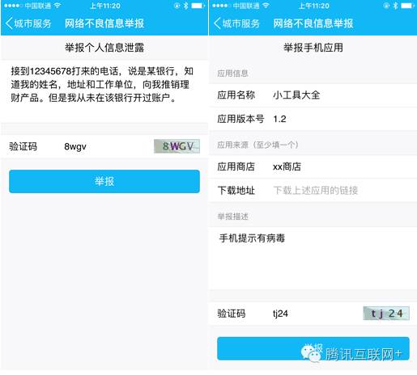Tap Bluetooth icon in right status bar
417x375 pixels.
point(395,6)
